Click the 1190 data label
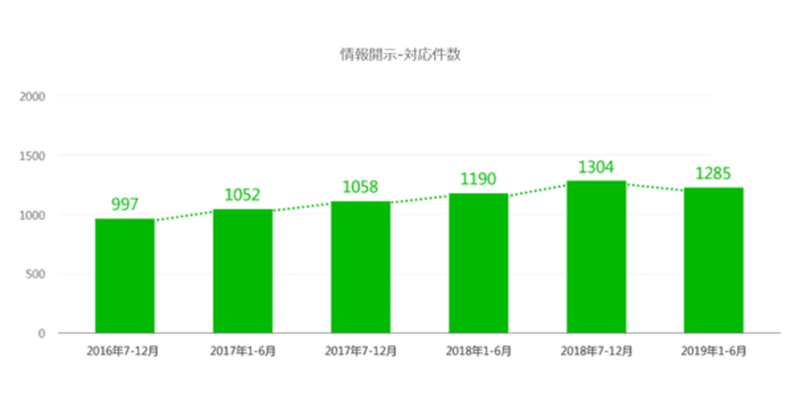Screen dimensions: 794x417 click(478, 179)
